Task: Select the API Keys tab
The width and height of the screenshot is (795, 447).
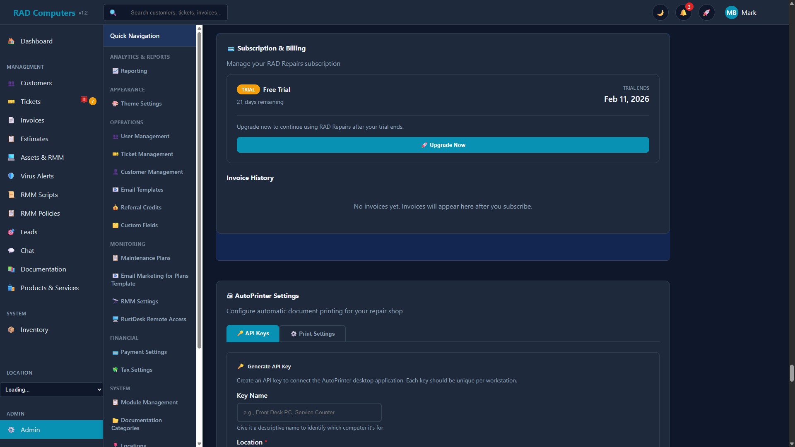Action: coord(253,333)
